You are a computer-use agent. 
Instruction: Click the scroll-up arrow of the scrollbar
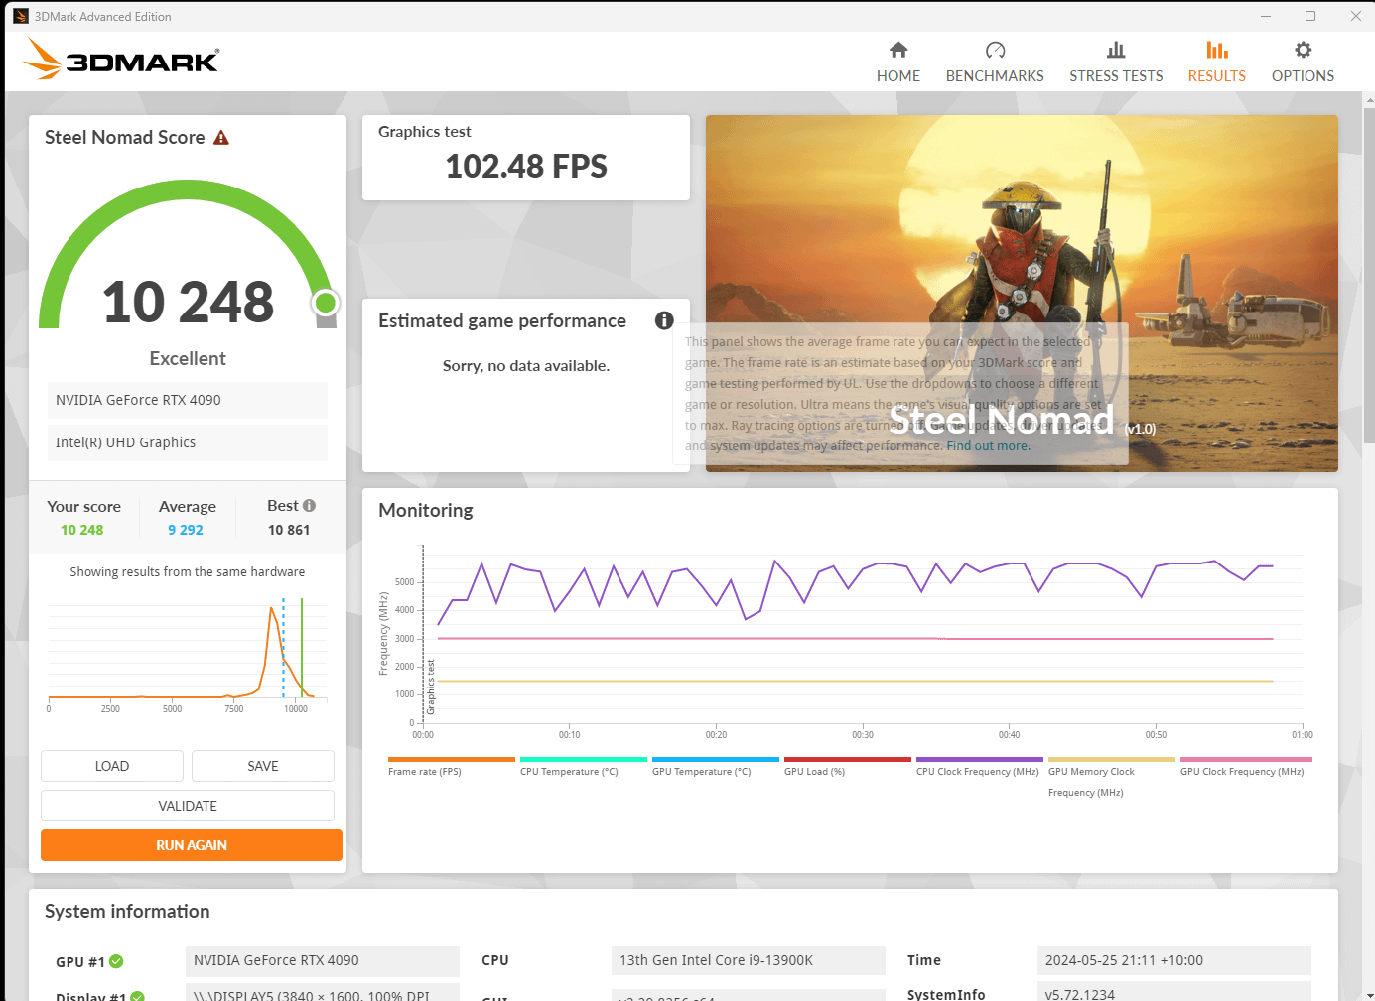coord(1369,99)
